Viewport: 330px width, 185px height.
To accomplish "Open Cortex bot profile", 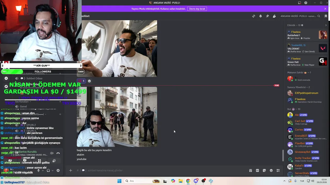I will pos(307,129).
